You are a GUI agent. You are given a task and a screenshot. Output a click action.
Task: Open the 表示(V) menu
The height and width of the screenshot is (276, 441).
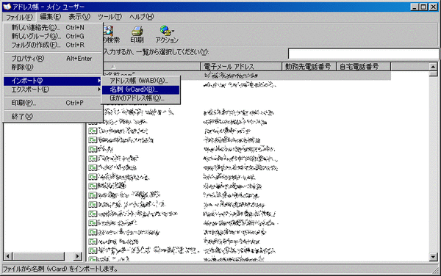(x=79, y=17)
